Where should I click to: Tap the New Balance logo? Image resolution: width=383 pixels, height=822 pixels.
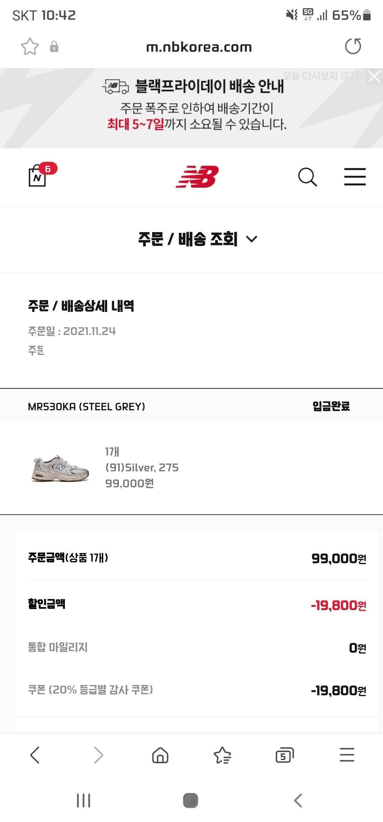coord(197,177)
